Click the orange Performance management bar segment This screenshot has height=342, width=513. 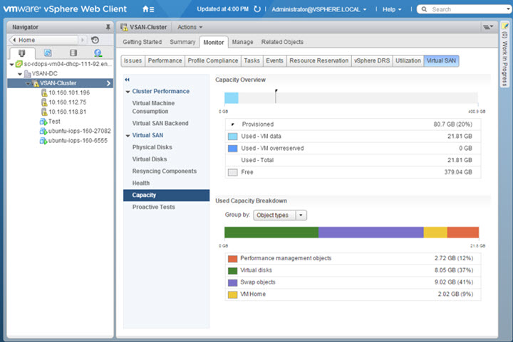click(x=463, y=233)
